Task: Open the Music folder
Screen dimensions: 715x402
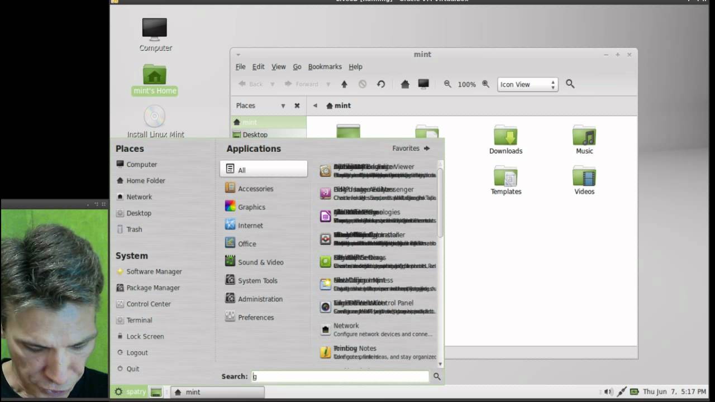Action: pyautogui.click(x=584, y=140)
